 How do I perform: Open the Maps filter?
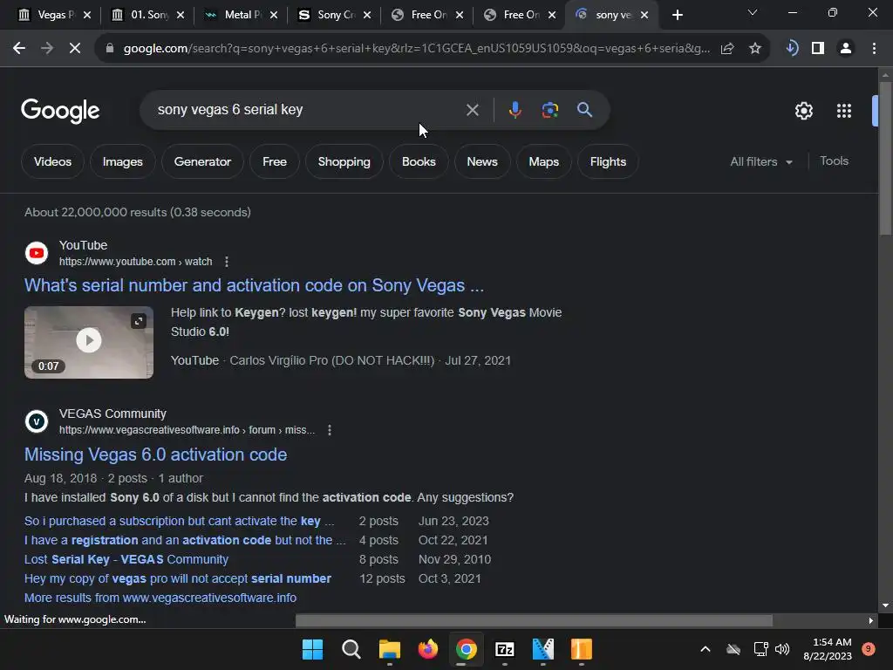[x=544, y=161]
